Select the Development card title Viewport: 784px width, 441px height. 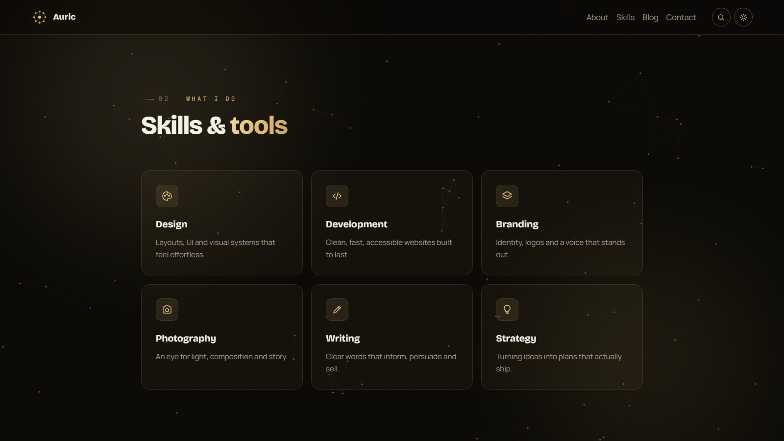[x=357, y=224]
